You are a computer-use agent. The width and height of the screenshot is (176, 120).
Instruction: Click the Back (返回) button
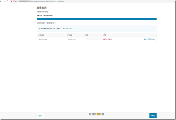coord(40,116)
